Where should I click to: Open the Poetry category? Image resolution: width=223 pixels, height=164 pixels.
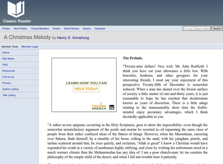(x=57, y=28)
